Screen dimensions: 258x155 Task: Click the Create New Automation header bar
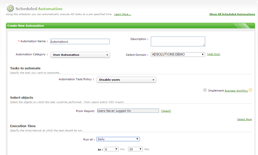pyautogui.click(x=131, y=26)
